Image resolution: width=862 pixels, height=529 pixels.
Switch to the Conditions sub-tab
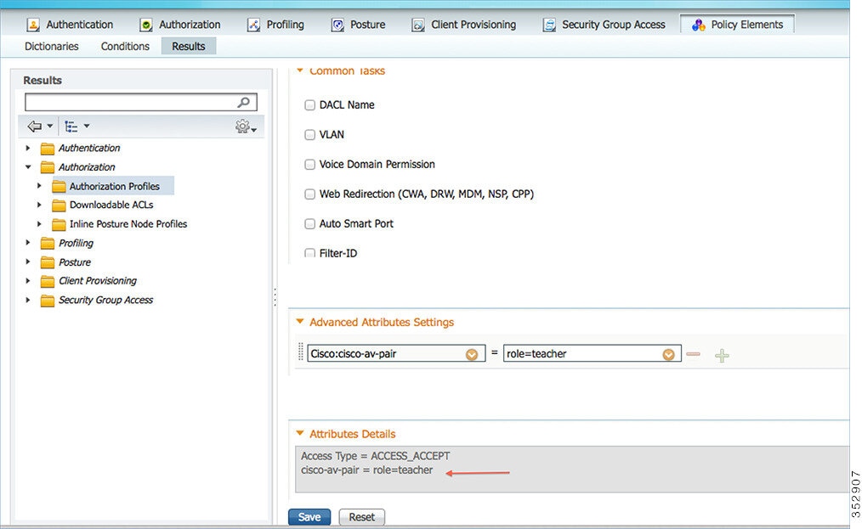125,46
